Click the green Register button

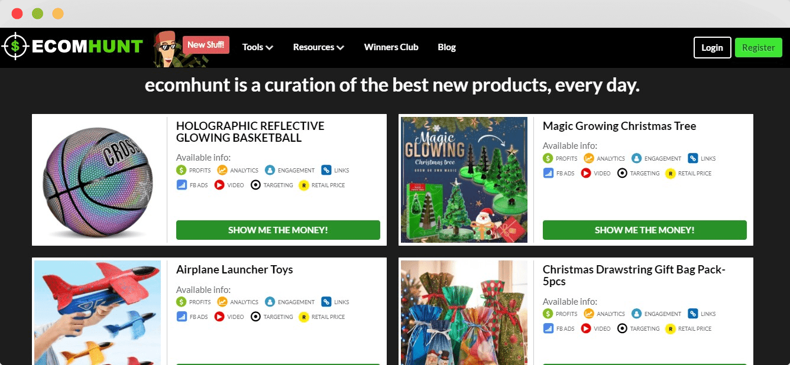coord(758,47)
